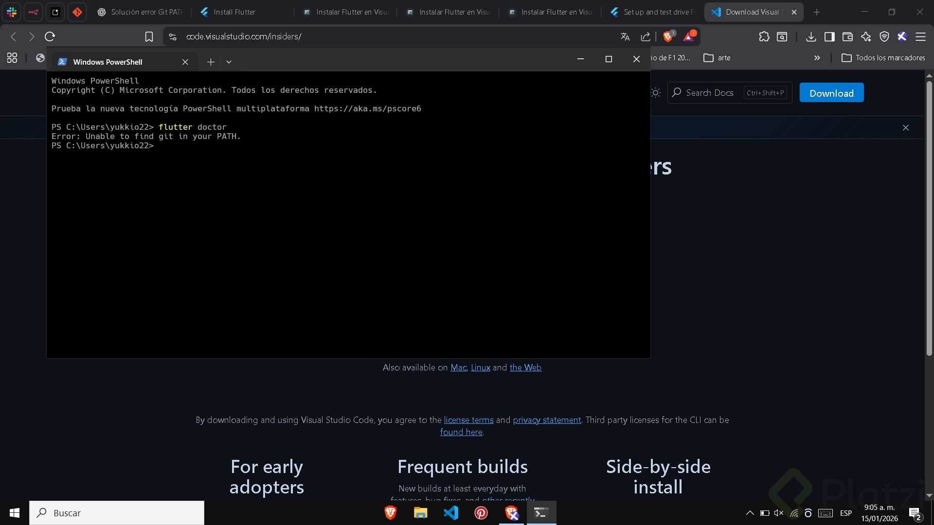
Task: Click the Brave Rewards triangle icon
Action: 689,36
